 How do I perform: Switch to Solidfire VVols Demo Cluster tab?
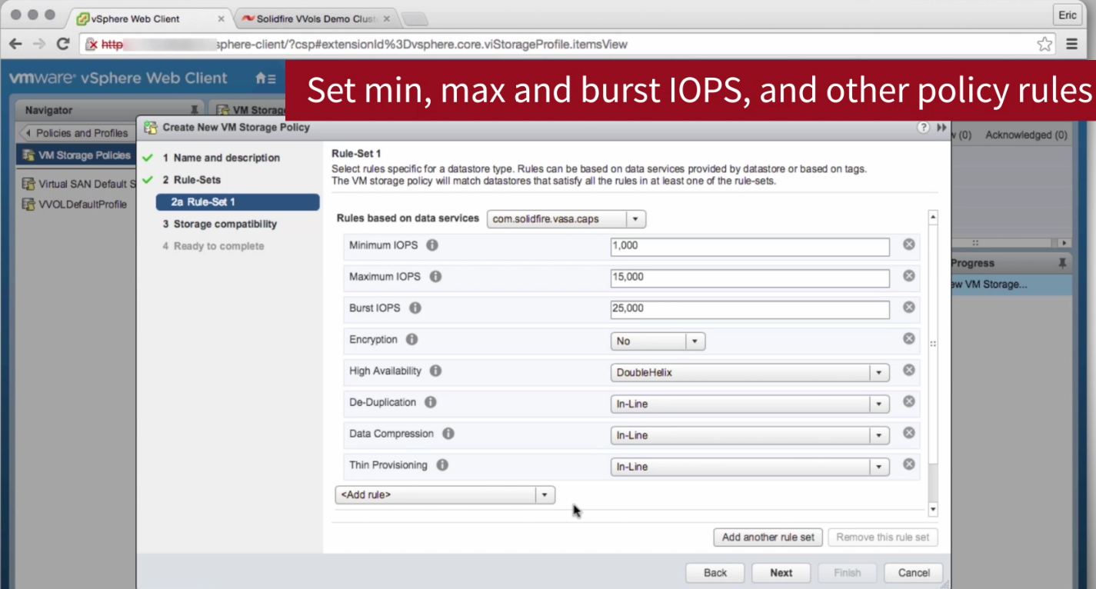[x=315, y=18]
